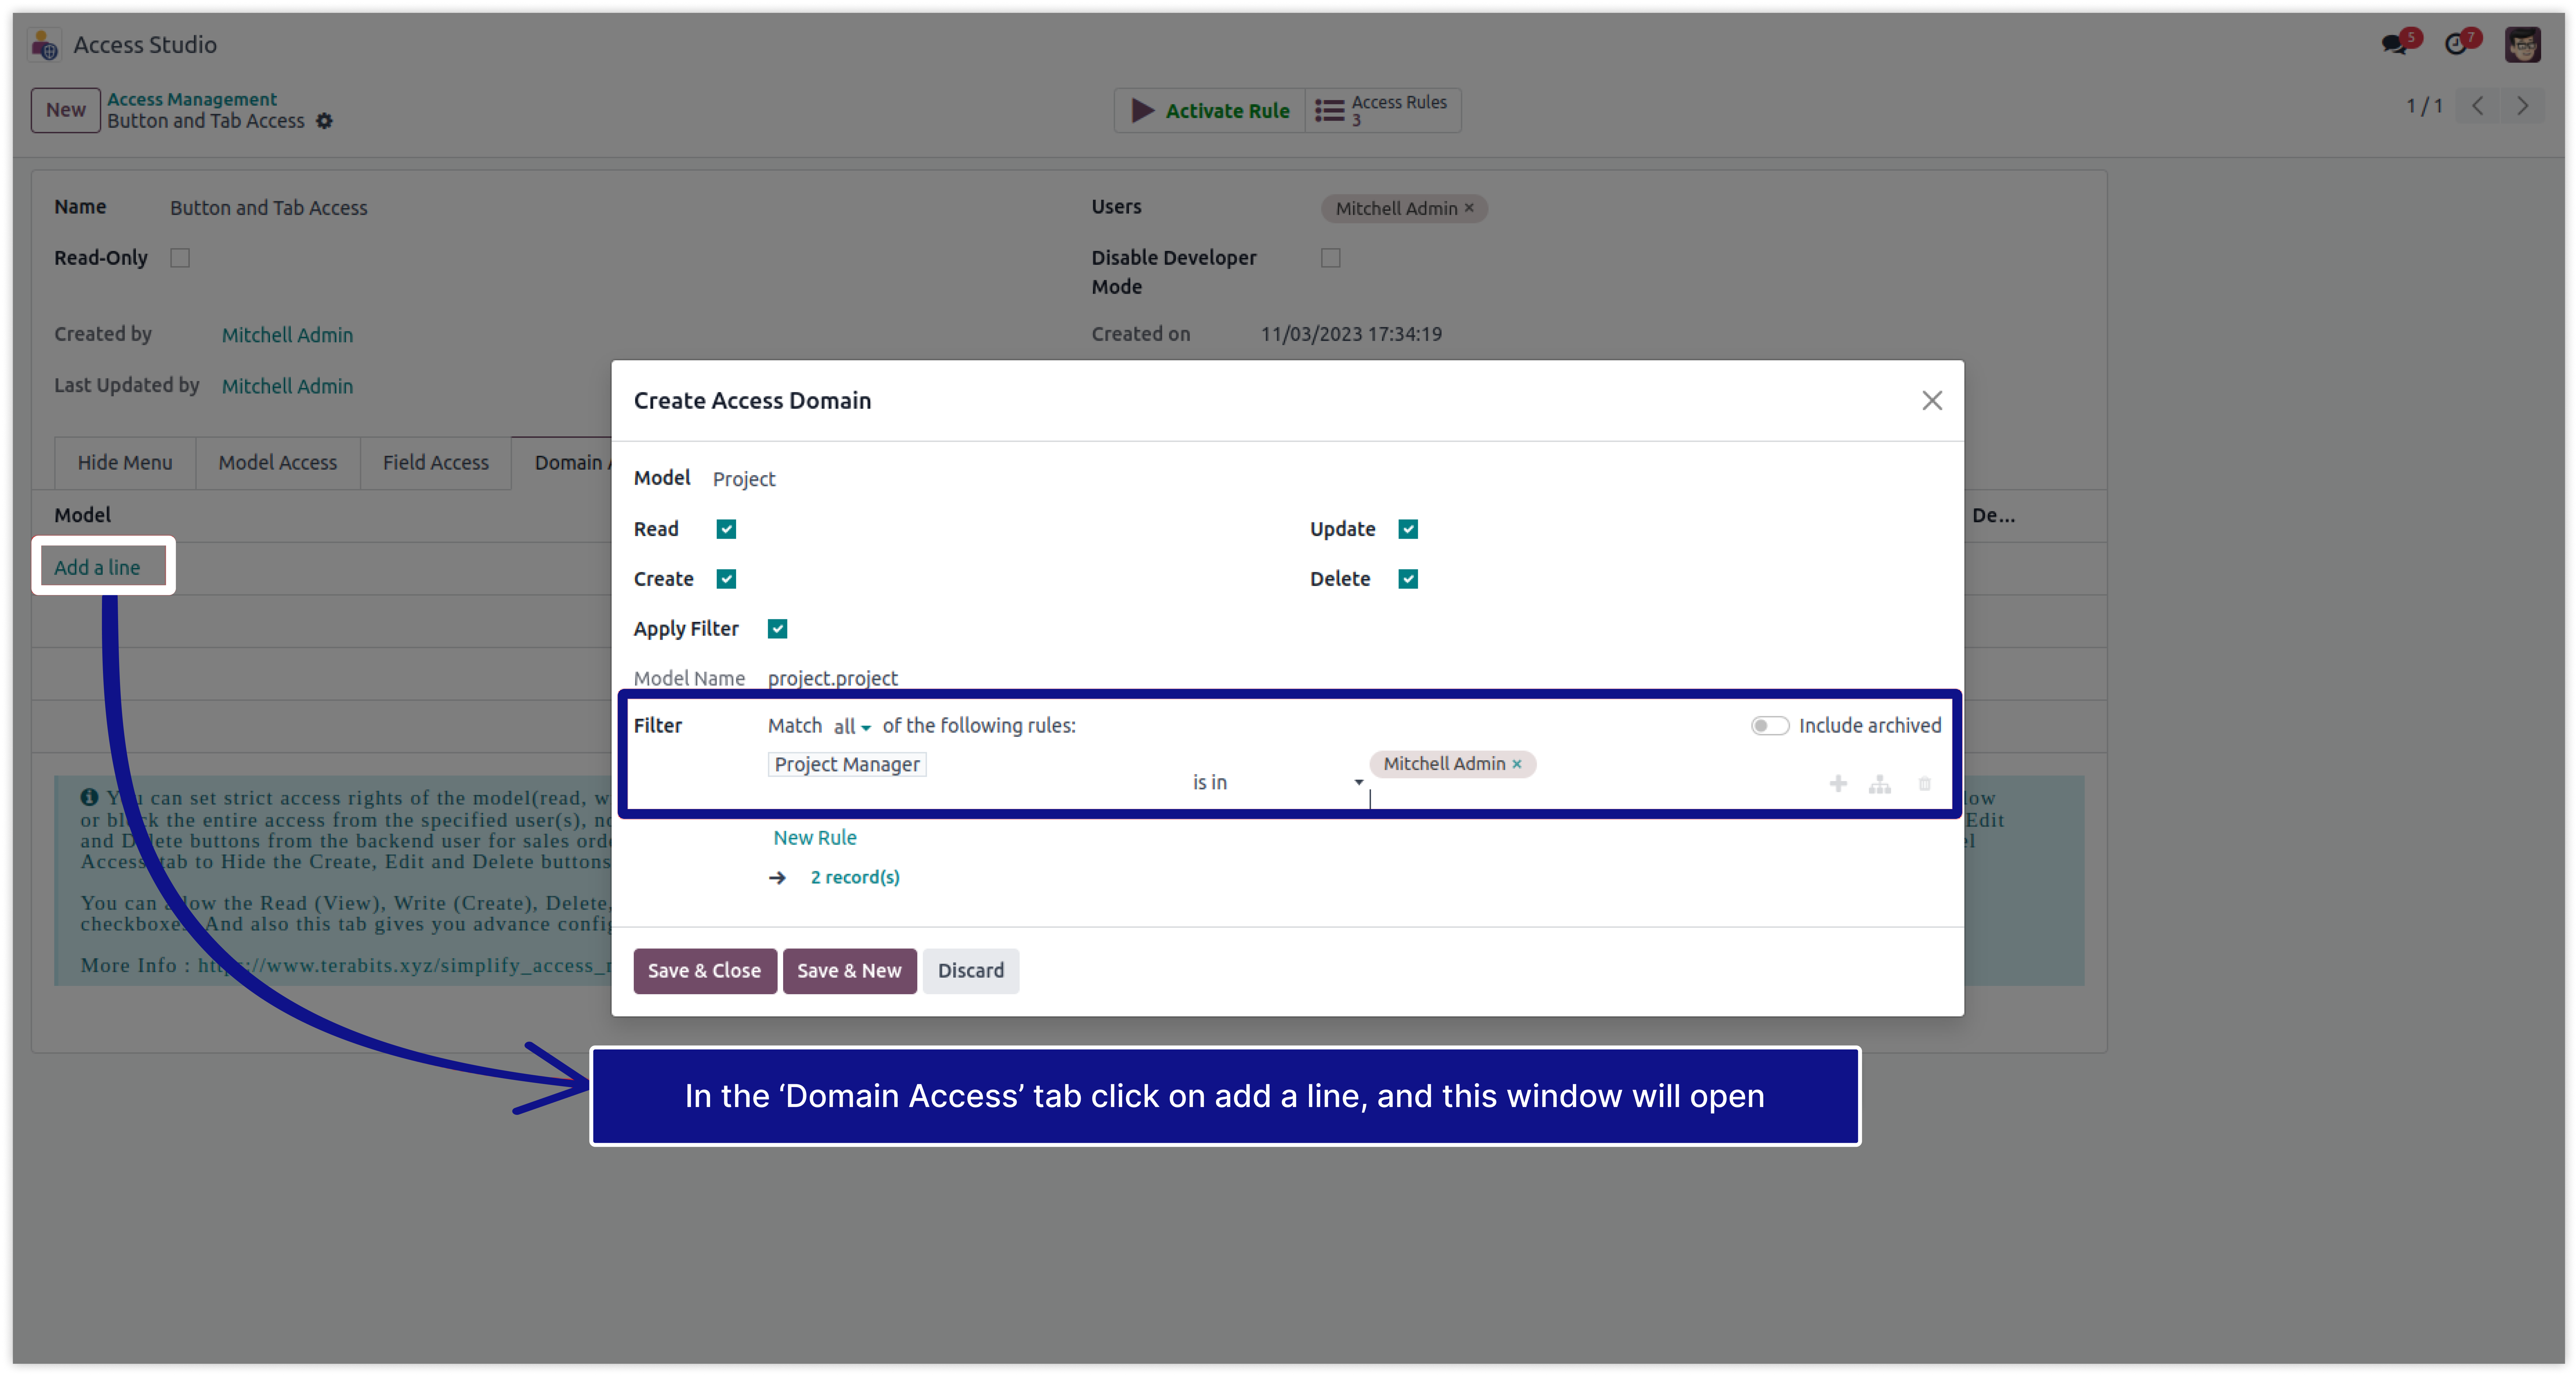Toggle the Apply Filter checkbox
This screenshot has width=2576, height=1375.
pyautogui.click(x=777, y=629)
